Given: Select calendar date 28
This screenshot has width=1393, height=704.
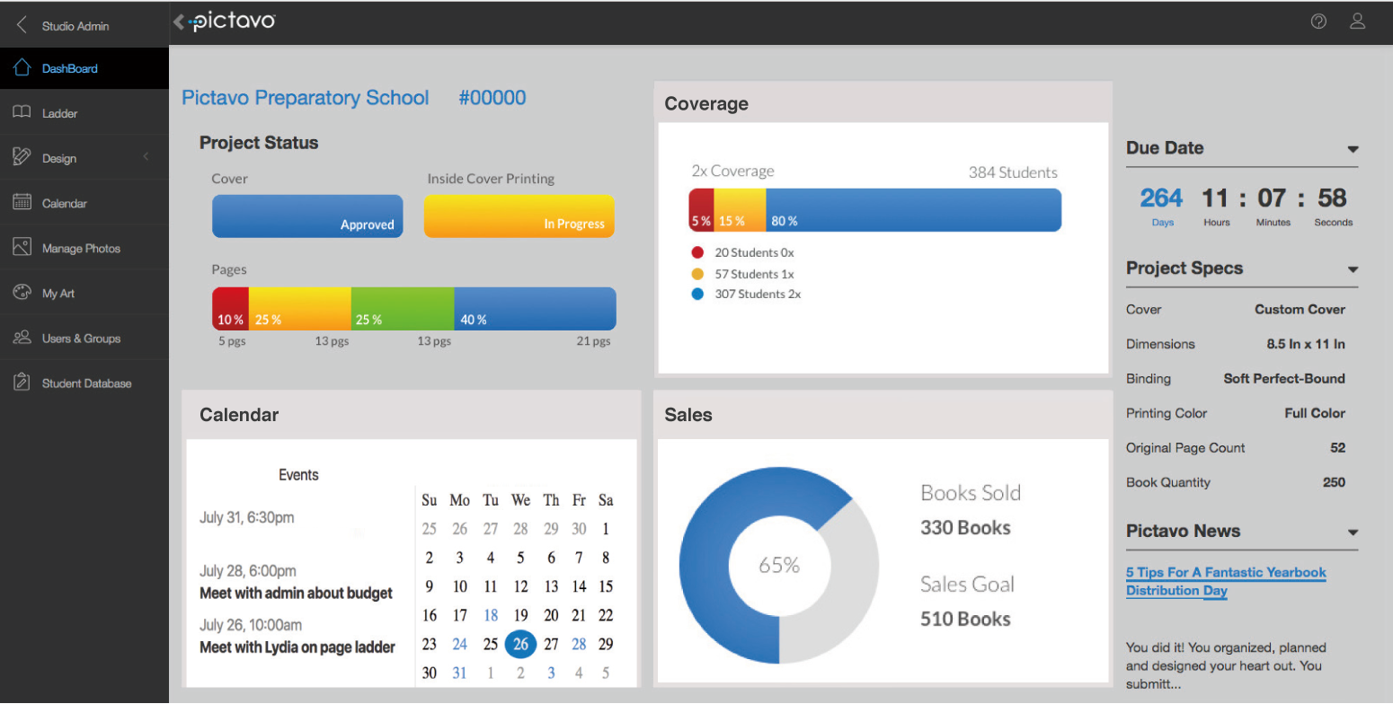Looking at the screenshot, I should 579,644.
